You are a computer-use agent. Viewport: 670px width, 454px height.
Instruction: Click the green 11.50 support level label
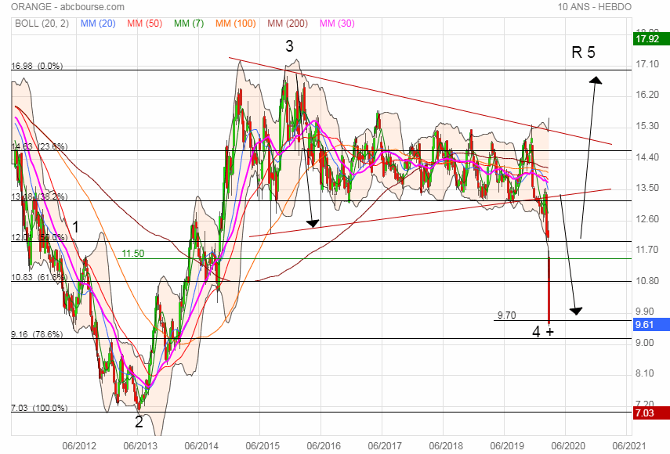(x=133, y=254)
